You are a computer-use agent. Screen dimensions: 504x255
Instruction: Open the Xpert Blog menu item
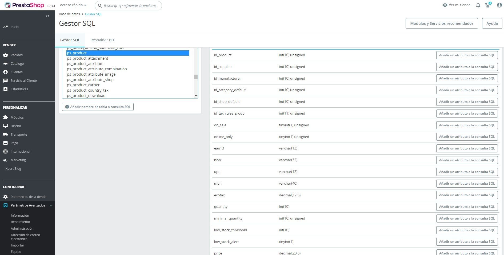[13, 169]
